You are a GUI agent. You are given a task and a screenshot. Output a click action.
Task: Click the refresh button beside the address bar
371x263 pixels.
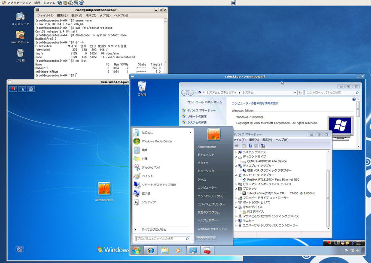[x=300, y=93]
